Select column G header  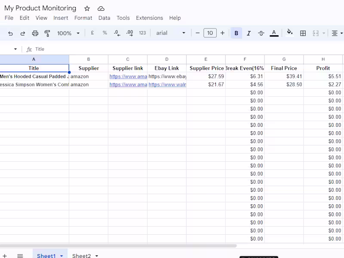point(284,59)
